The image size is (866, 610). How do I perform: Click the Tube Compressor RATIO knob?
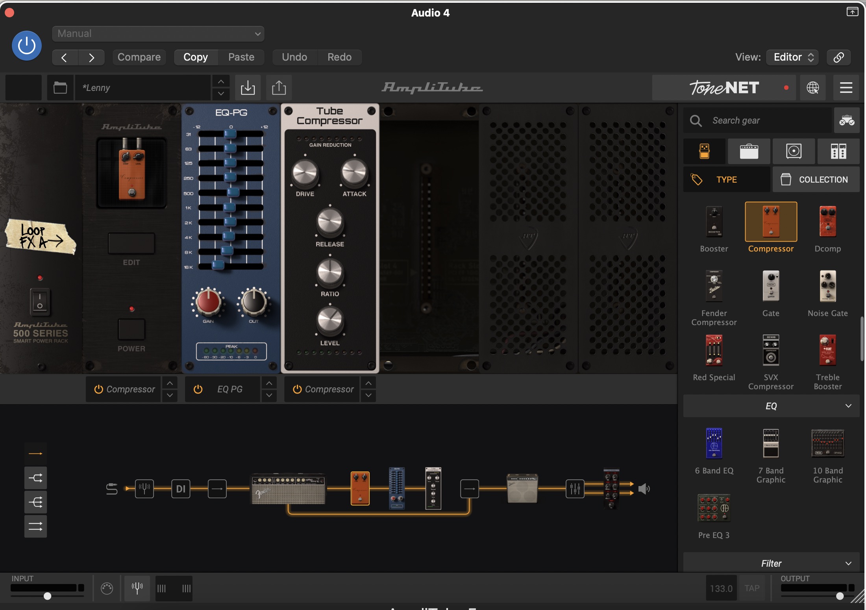tap(330, 272)
